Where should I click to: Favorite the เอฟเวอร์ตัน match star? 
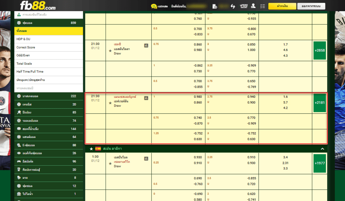pyautogui.click(x=110, y=103)
